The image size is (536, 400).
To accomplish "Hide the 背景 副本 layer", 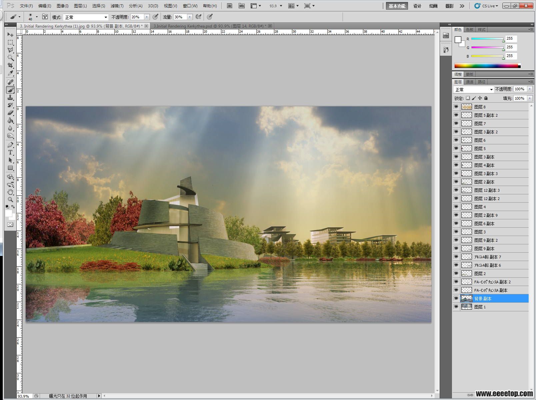I will 456,298.
